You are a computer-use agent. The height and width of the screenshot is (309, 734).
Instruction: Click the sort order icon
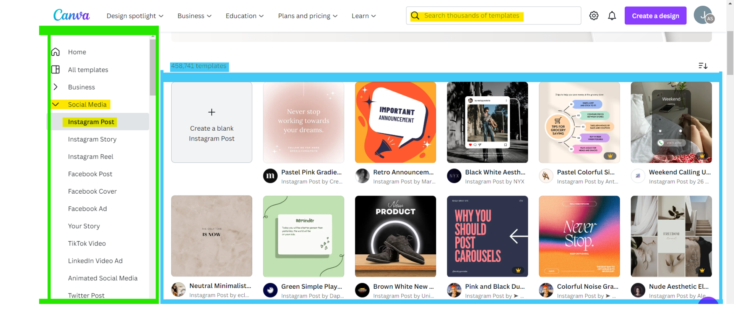click(703, 66)
